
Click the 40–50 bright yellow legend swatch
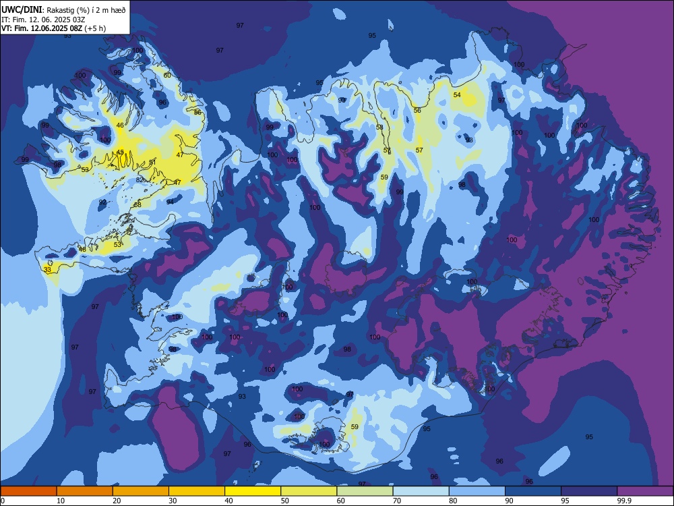pyautogui.click(x=253, y=491)
